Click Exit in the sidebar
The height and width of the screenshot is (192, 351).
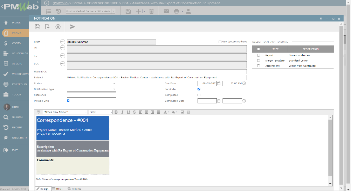pos(15,150)
